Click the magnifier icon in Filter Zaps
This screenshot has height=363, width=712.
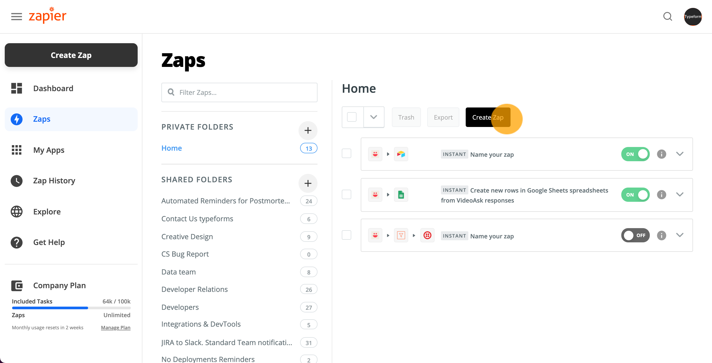click(171, 92)
